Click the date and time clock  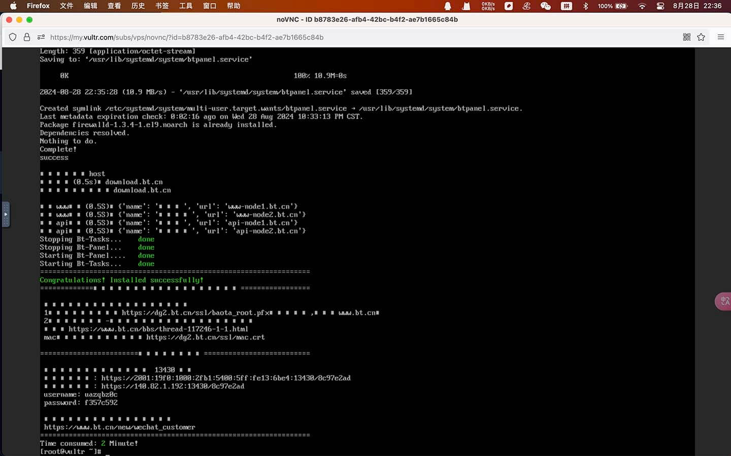[697, 6]
